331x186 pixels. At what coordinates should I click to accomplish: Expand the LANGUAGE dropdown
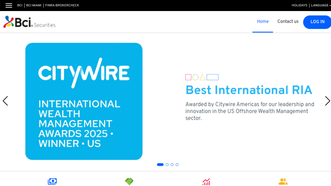coord(321,5)
